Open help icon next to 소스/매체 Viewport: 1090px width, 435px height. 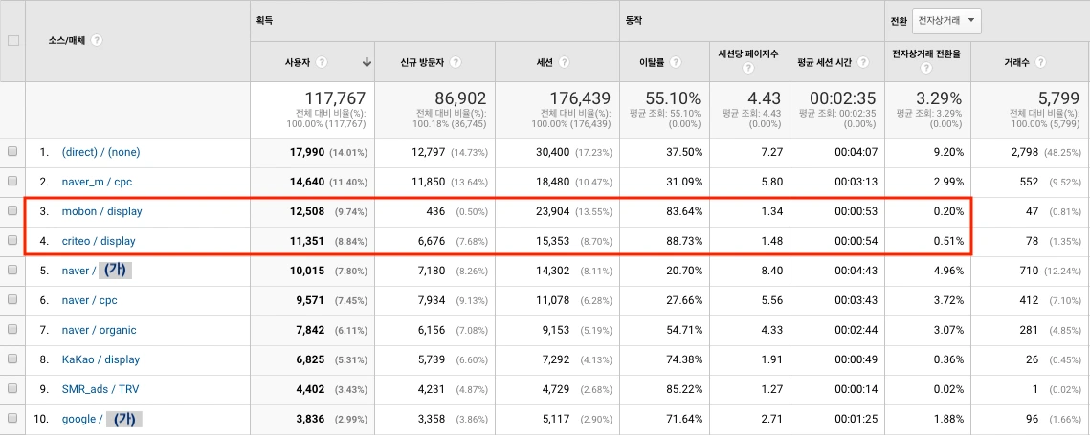[97, 40]
